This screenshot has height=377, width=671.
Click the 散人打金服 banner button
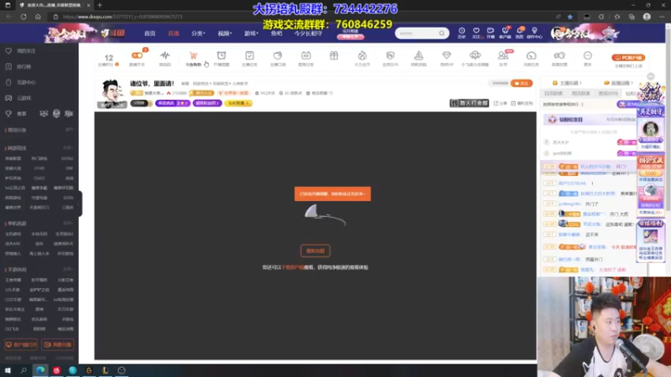(x=469, y=103)
